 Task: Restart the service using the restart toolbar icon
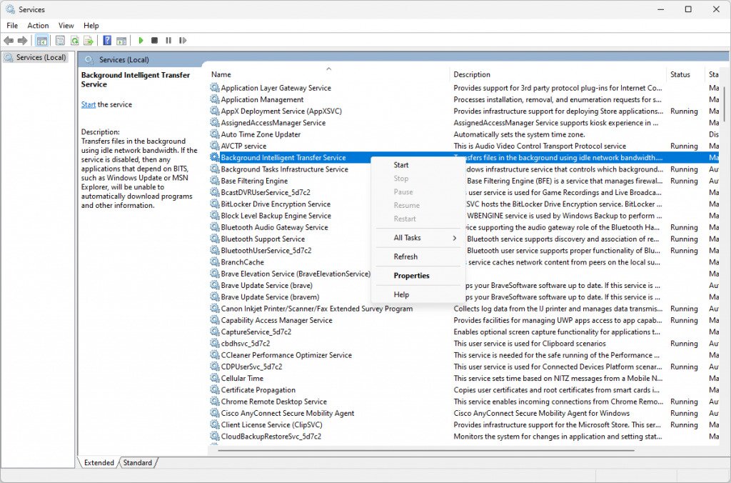pos(183,40)
